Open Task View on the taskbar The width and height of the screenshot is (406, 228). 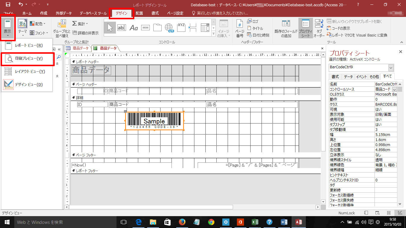pos(124,222)
